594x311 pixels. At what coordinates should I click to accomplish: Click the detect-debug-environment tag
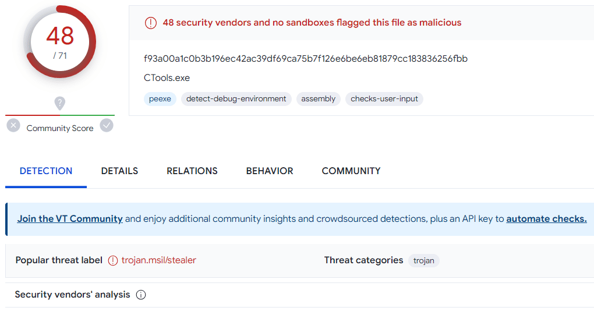[236, 99]
